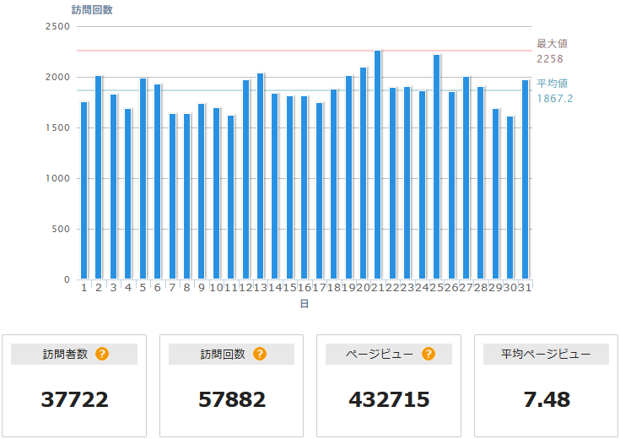Click the 7.48 average page view value
This screenshot has width=620, height=439.
546,399
